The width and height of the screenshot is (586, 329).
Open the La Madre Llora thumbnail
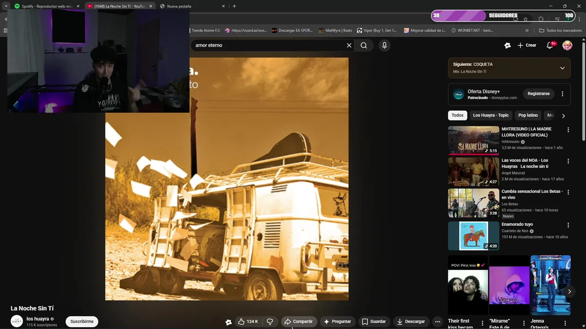click(473, 140)
